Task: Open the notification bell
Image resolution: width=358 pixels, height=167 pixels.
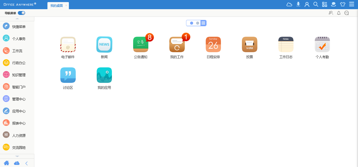Action: (x=339, y=13)
